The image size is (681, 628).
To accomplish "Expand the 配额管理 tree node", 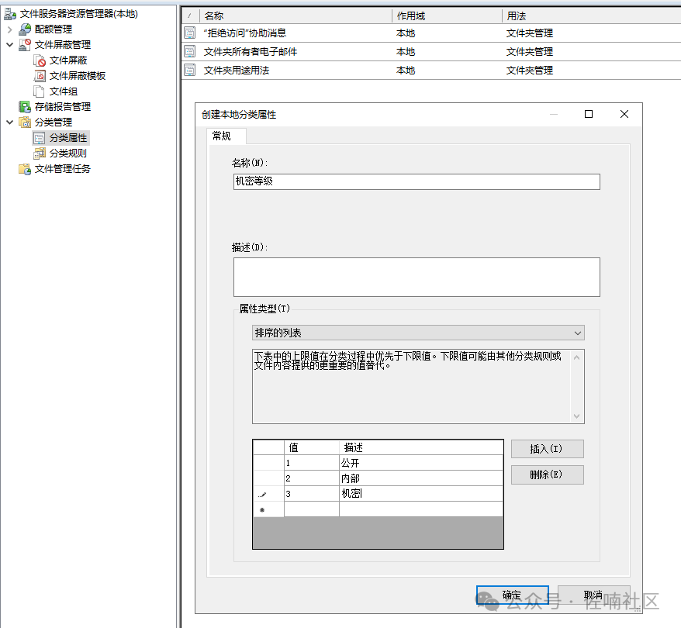I will [9, 29].
